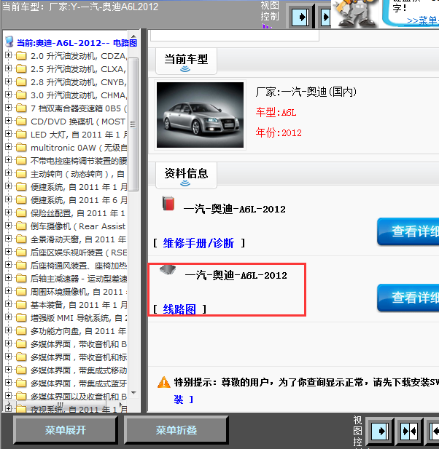
Task: Click the 菜单折叠 button
Action: (x=176, y=430)
